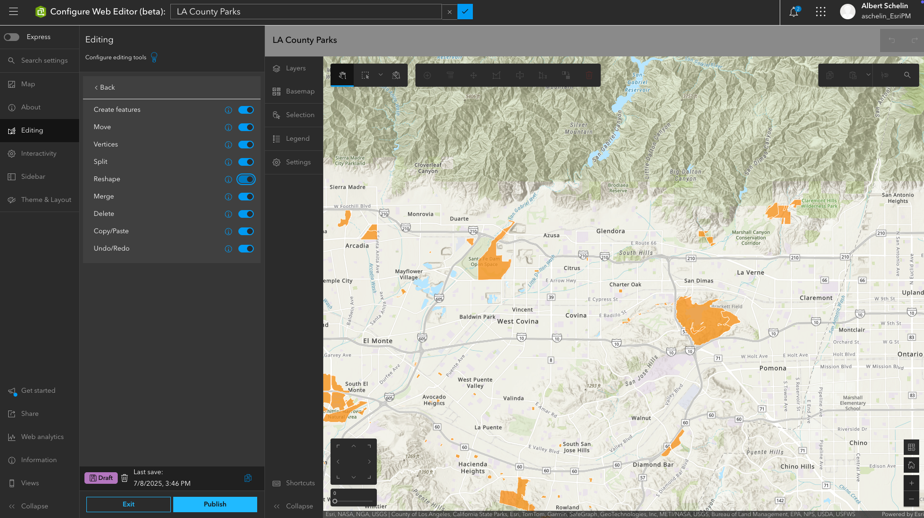
Task: Go Back in the Editing settings panel
Action: pyautogui.click(x=104, y=87)
